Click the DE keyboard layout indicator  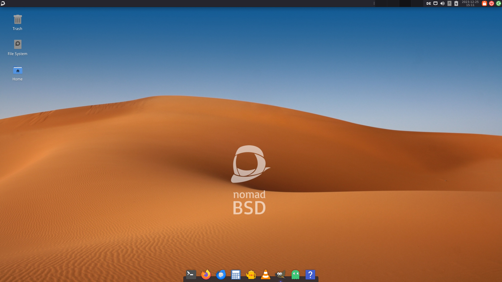(429, 3)
